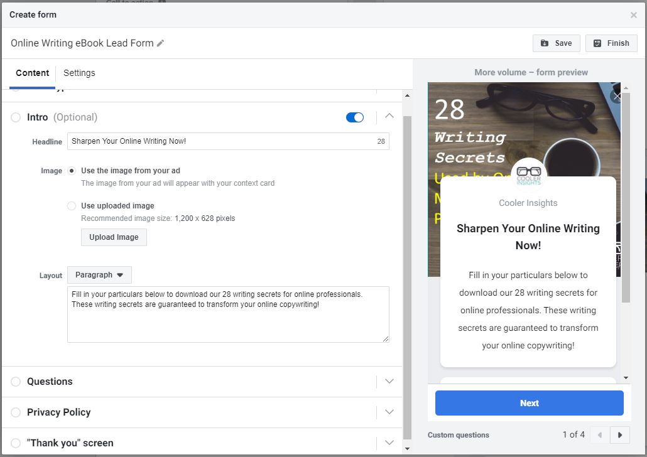The image size is (647, 457).
Task: Click the "Custom questions" label
Action: point(459,435)
